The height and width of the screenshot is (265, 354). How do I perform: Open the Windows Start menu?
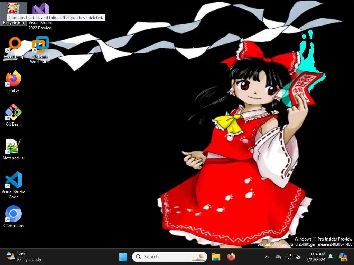123,257
